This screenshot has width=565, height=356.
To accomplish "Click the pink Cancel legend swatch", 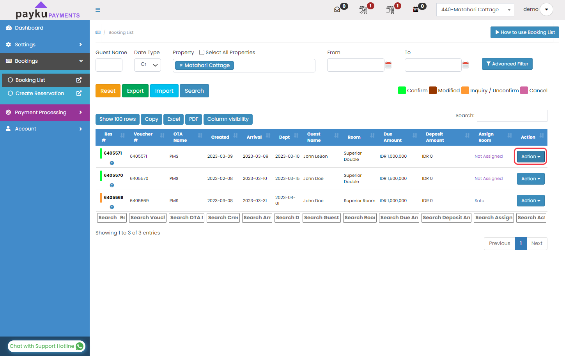I will click(524, 90).
